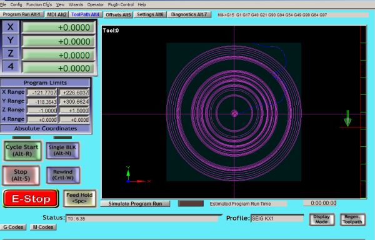Open the Config menu
Screen dimensions: 375x240
tap(16, 4)
